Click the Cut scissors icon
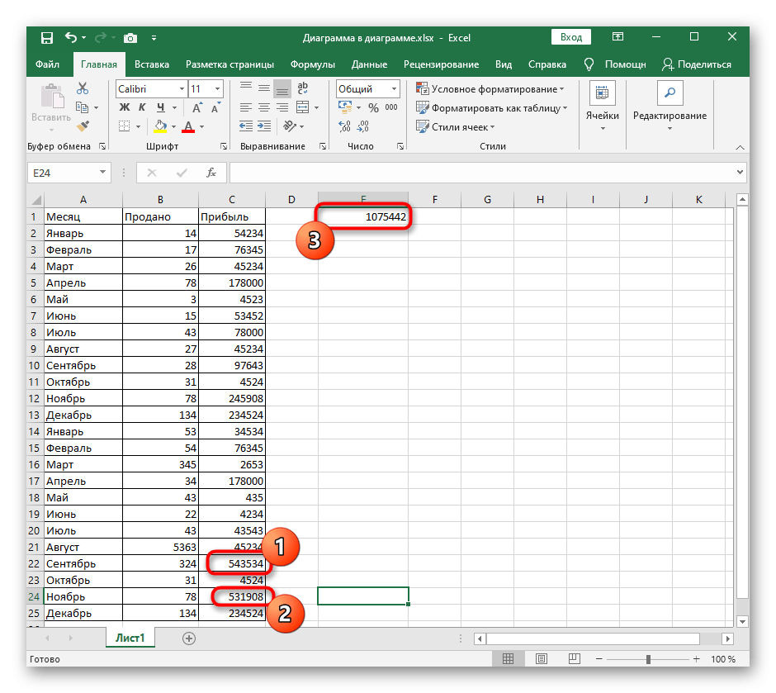776x693 pixels. pyautogui.click(x=83, y=88)
